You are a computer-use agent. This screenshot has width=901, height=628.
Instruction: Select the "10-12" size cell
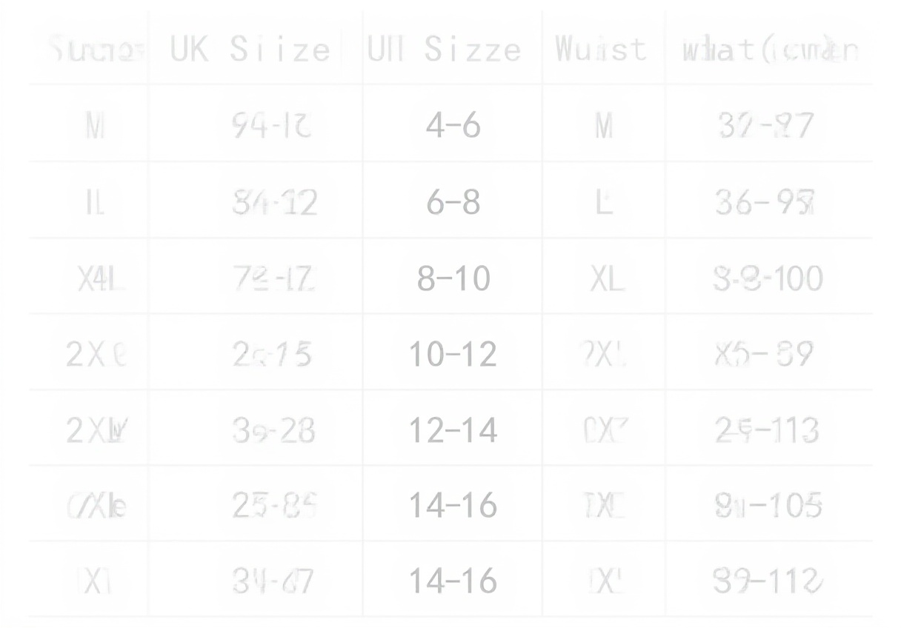click(x=453, y=355)
